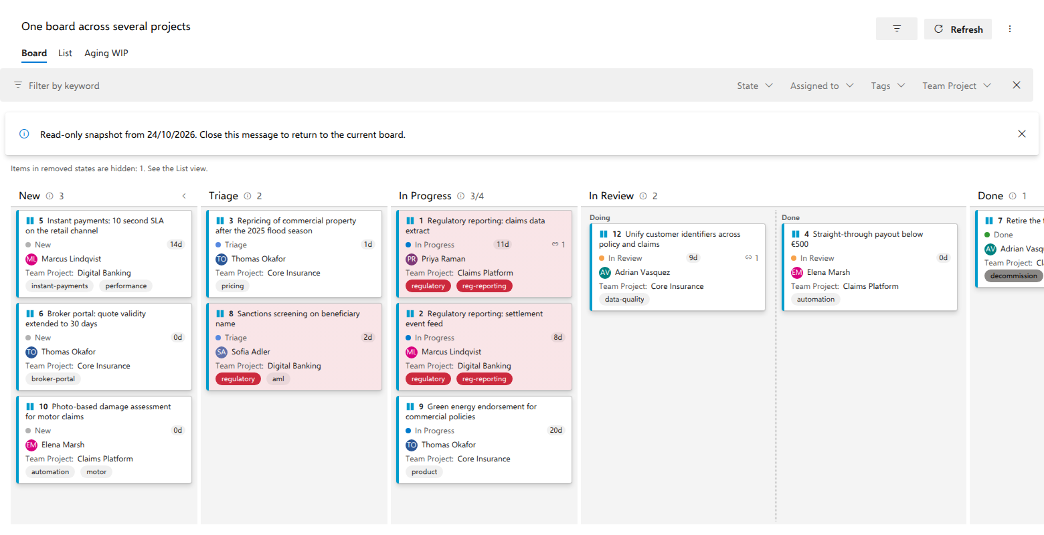Click reg-reporting tag on settlement event feed card
The image size is (1044, 535).
(485, 379)
